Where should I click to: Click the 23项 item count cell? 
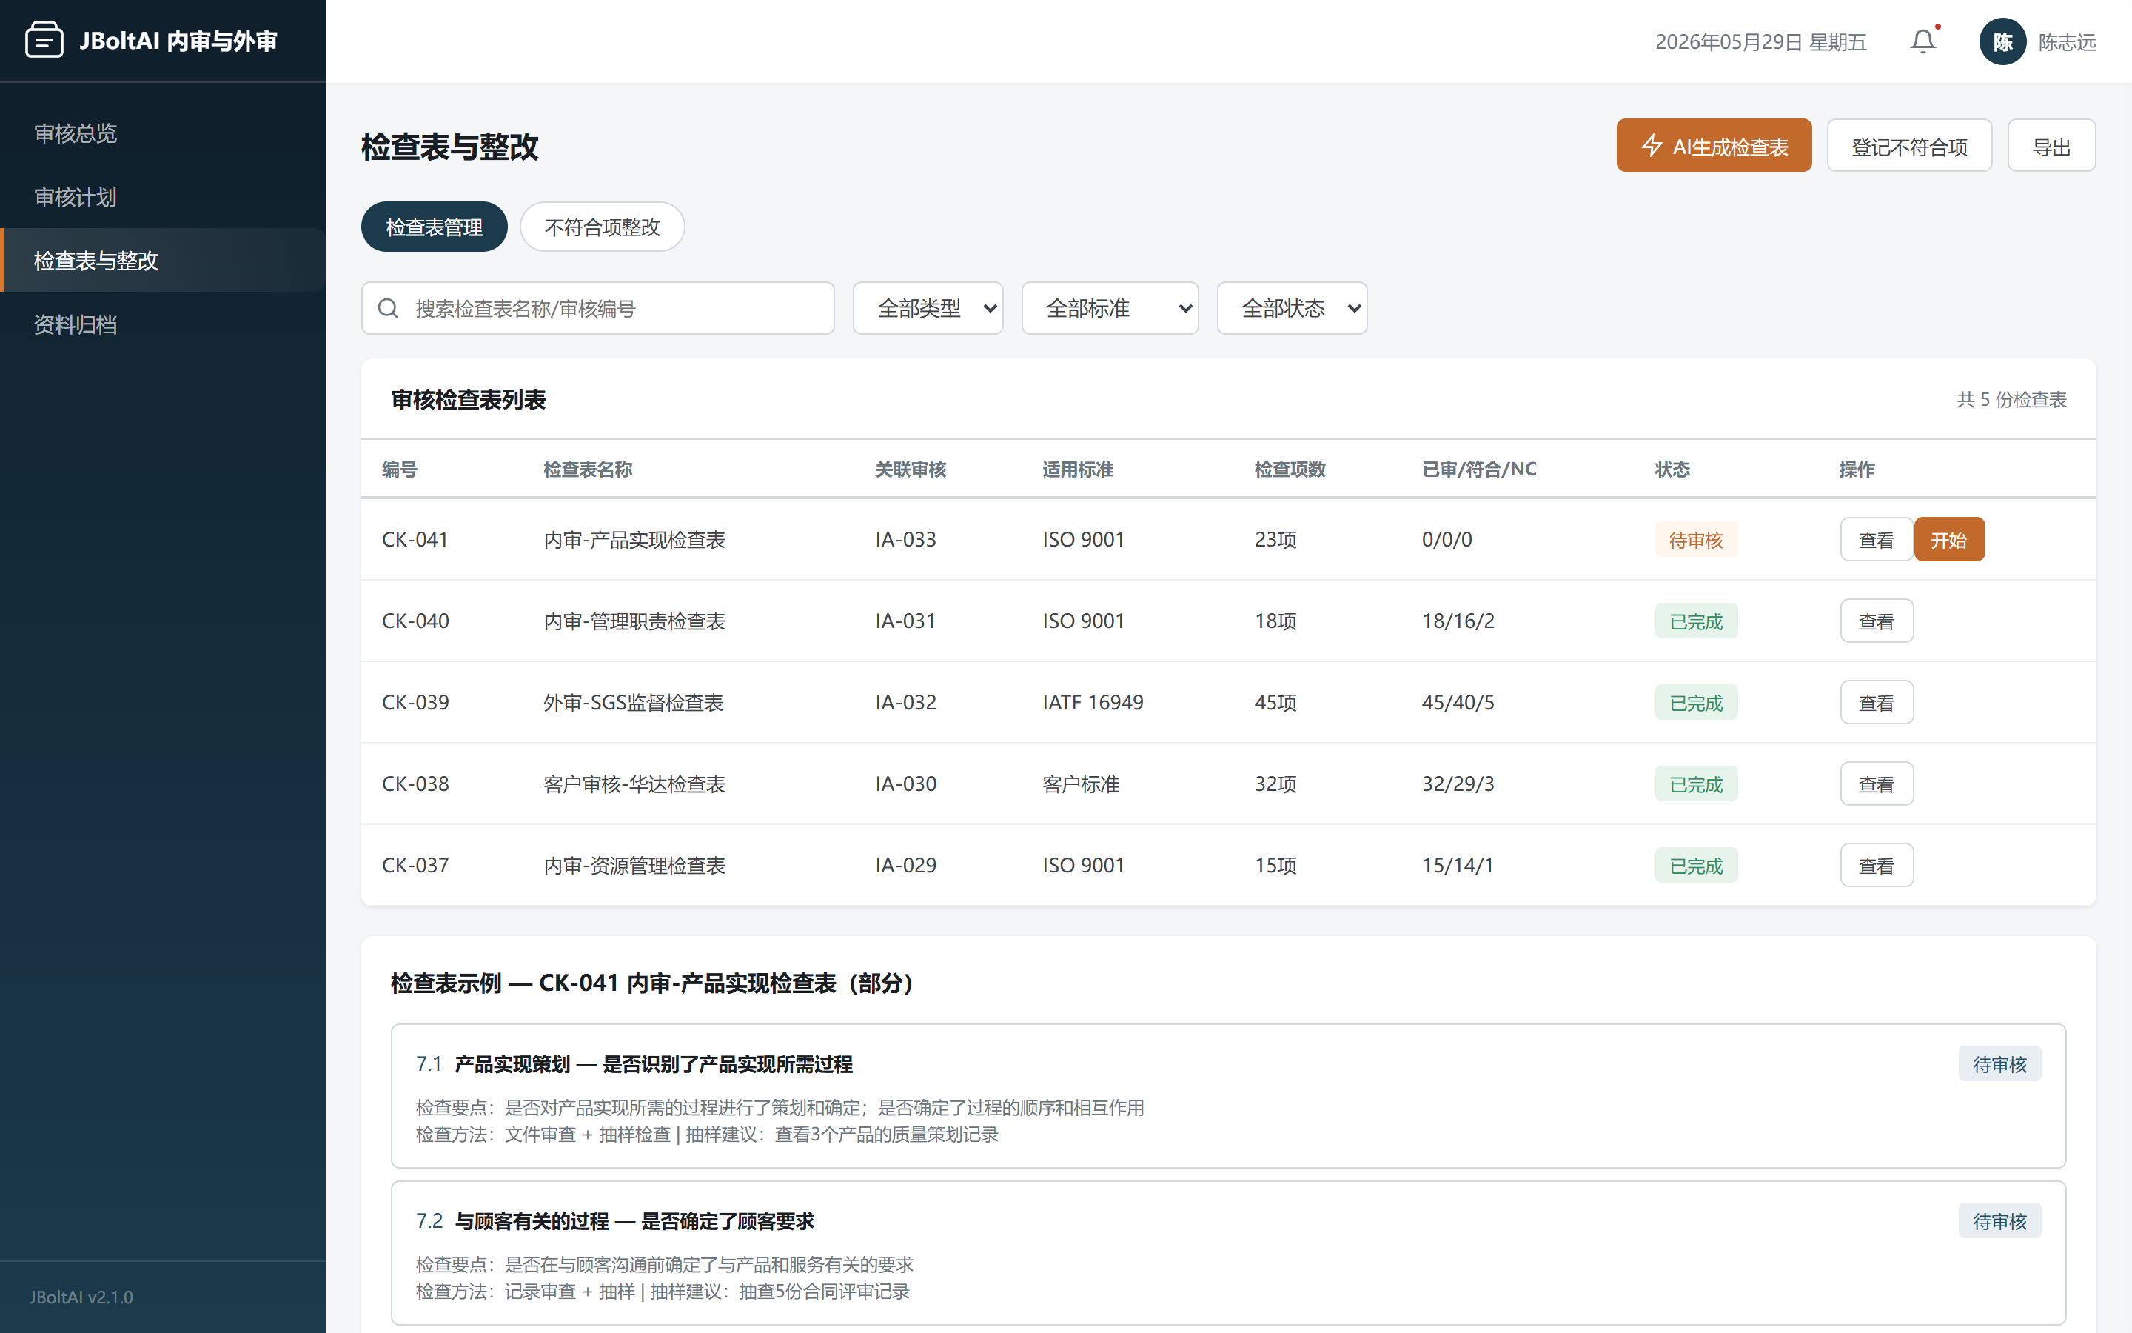[x=1275, y=540]
